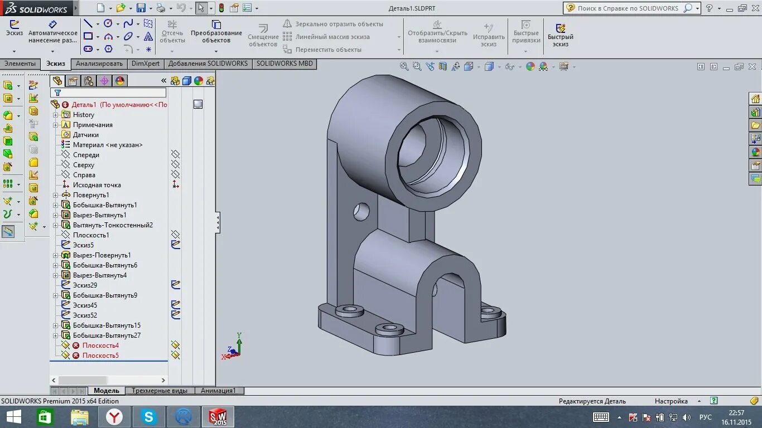Switch to the Элементы tab
This screenshot has width=762, height=428.
[x=20, y=64]
